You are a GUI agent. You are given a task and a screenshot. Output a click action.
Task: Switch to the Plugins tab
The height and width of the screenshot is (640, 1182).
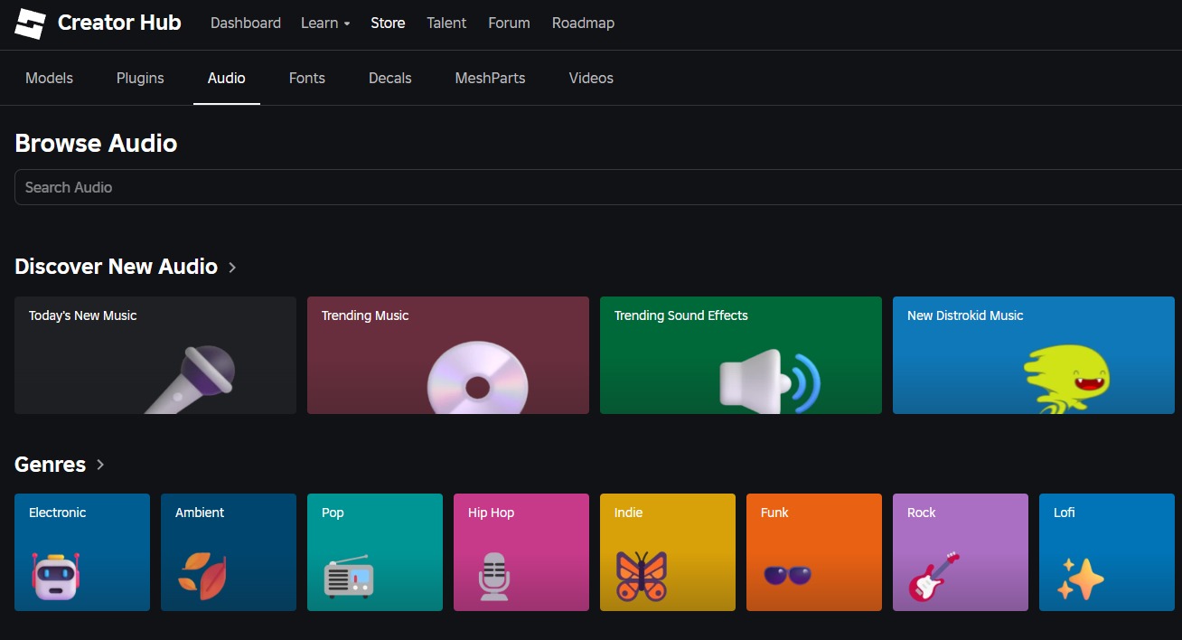click(140, 79)
